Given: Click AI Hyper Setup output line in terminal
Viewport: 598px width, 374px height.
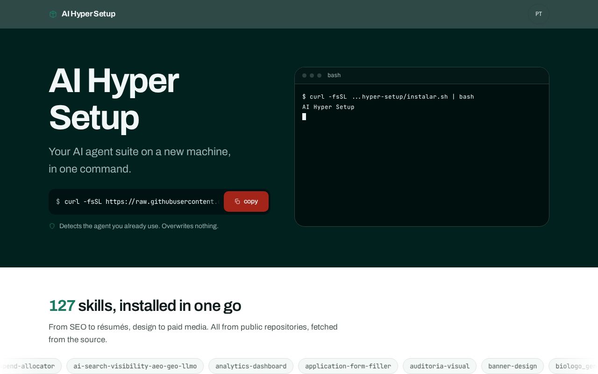Looking at the screenshot, I should coord(328,107).
